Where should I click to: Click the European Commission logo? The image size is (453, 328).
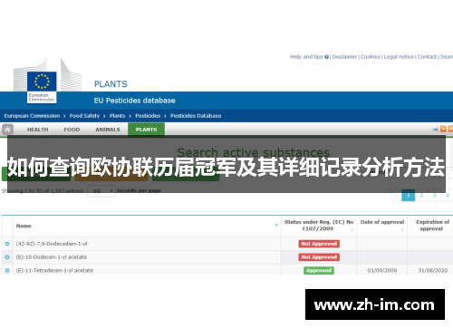click(x=42, y=88)
